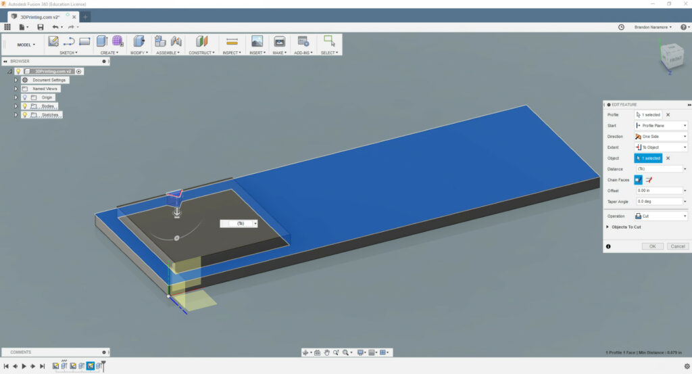Click the Save icon in top bar
The height and width of the screenshot is (374, 692).
41,27
